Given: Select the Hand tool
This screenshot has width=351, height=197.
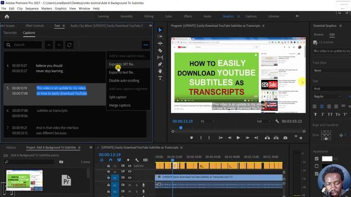Looking at the screenshot, I should point(160,71).
